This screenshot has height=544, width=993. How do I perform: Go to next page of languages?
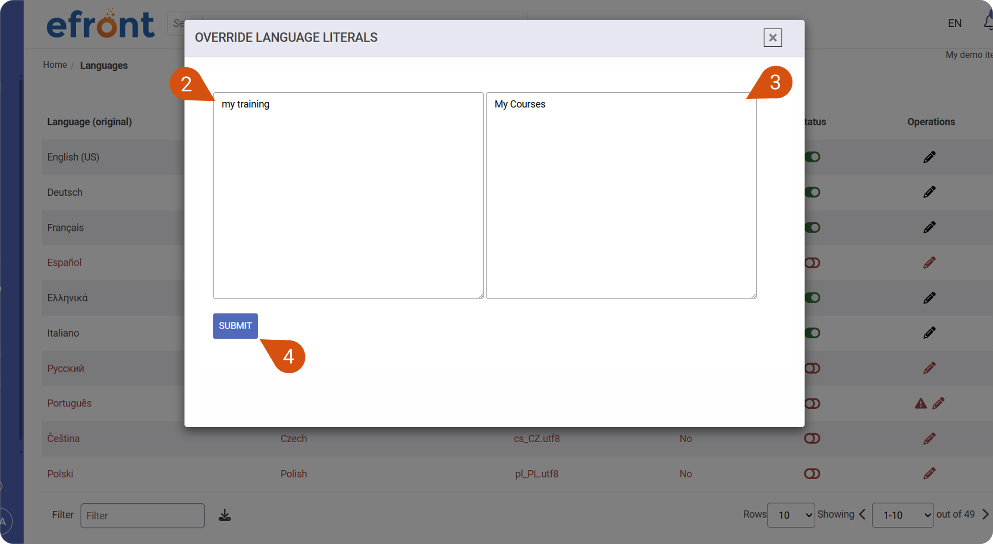[x=985, y=514]
